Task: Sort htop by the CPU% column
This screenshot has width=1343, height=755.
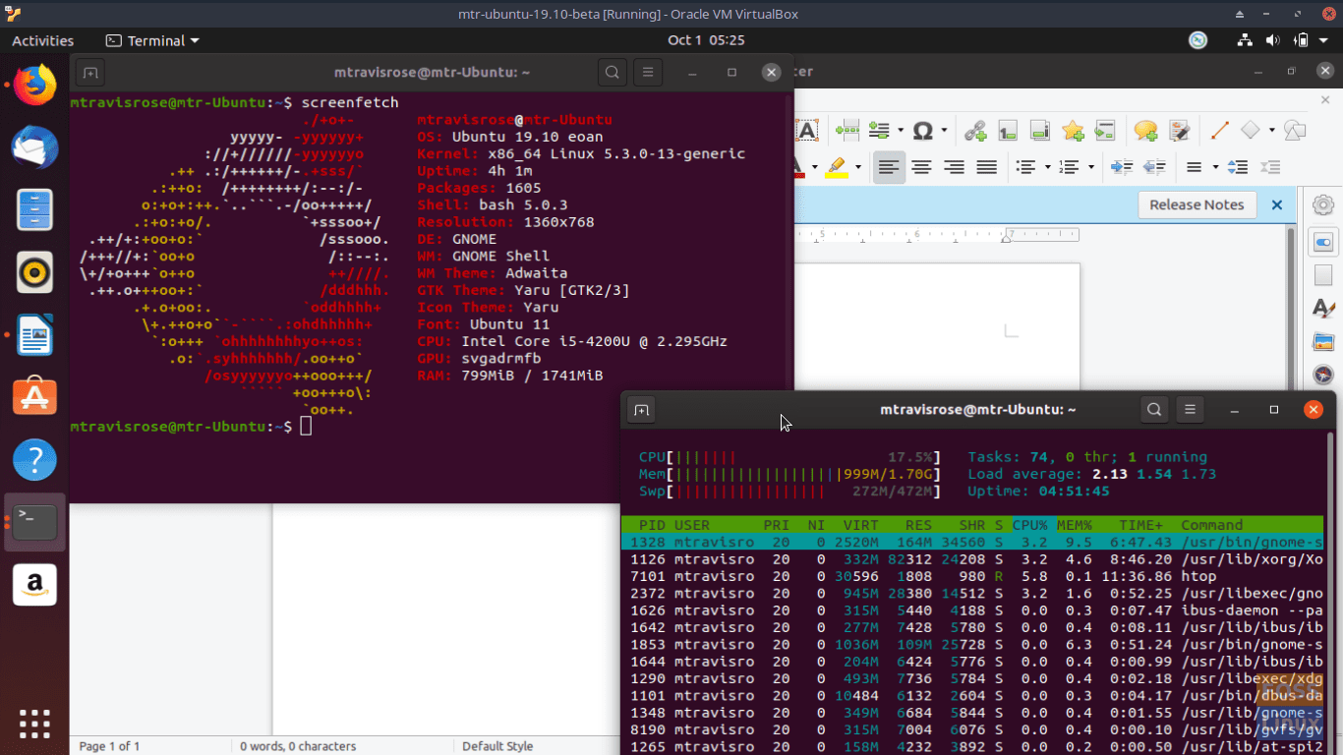Action: coord(1030,525)
